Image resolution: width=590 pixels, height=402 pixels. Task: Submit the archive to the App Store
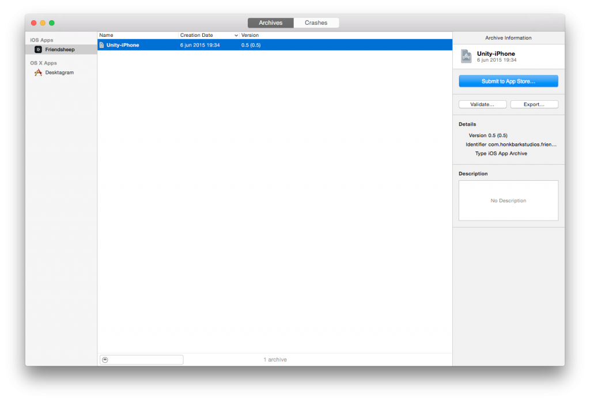click(508, 81)
